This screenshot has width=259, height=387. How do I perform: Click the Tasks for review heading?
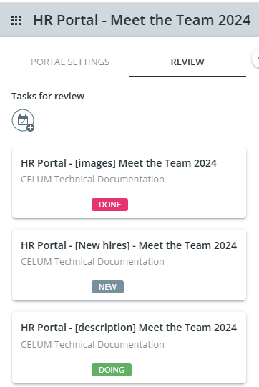point(48,97)
